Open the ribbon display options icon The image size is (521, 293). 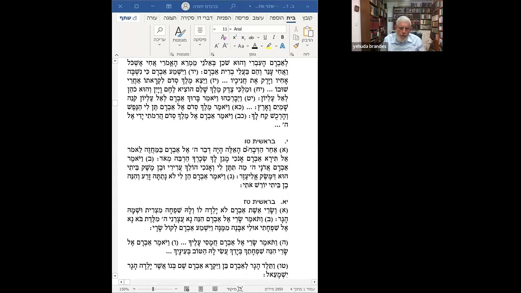coord(169,6)
